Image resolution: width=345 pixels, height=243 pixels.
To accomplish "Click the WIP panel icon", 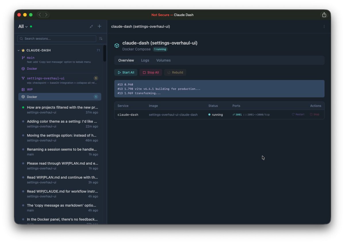I will point(23,89).
